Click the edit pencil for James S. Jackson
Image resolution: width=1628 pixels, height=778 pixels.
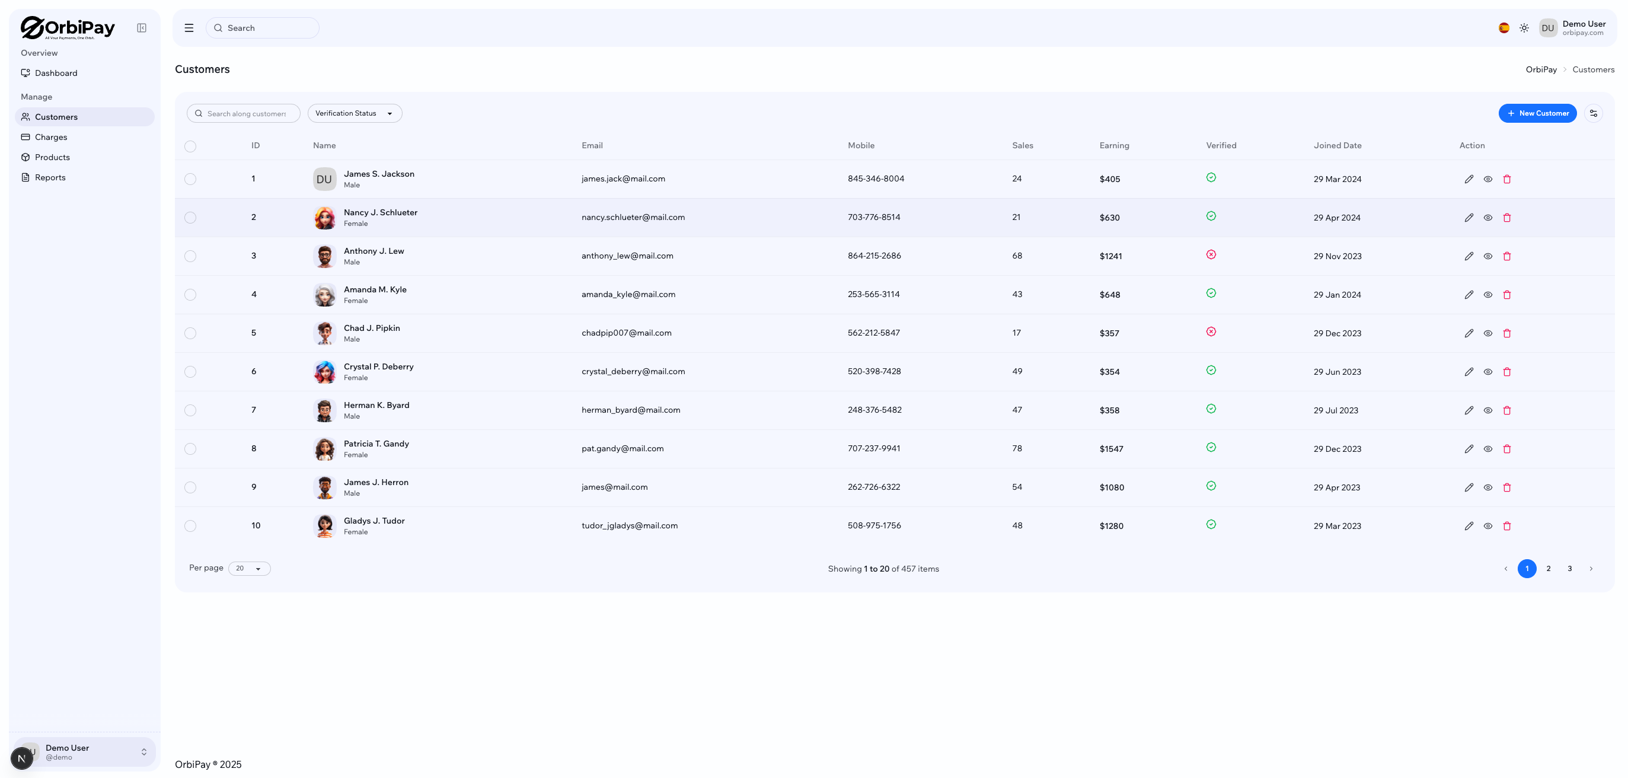pyautogui.click(x=1469, y=179)
